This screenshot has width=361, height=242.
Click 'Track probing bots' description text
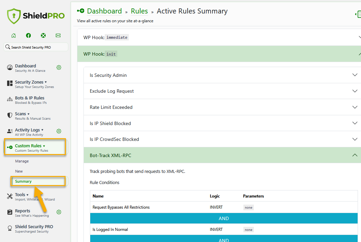(138, 172)
